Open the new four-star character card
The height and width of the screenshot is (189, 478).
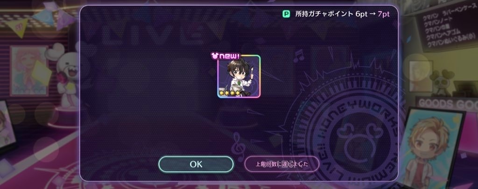(239, 76)
